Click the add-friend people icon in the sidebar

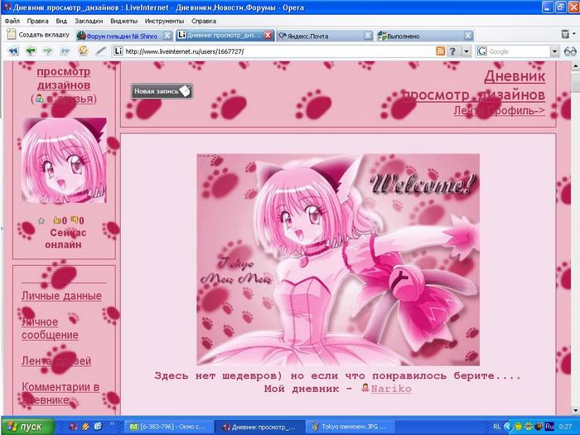click(x=40, y=99)
